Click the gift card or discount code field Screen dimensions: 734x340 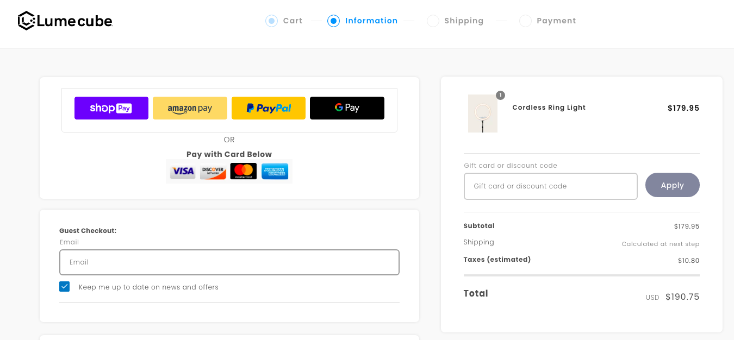[x=551, y=186]
